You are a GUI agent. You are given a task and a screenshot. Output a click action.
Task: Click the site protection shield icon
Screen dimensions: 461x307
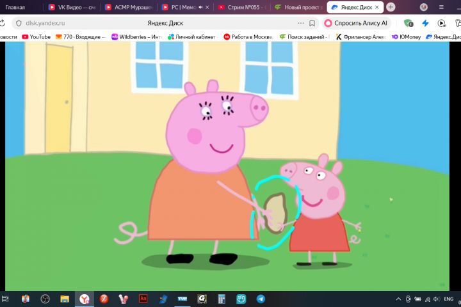pyautogui.click(x=19, y=23)
